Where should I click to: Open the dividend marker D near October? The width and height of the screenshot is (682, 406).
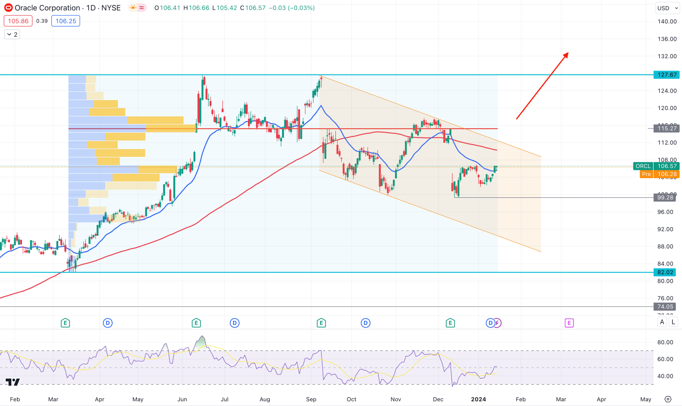tap(366, 323)
